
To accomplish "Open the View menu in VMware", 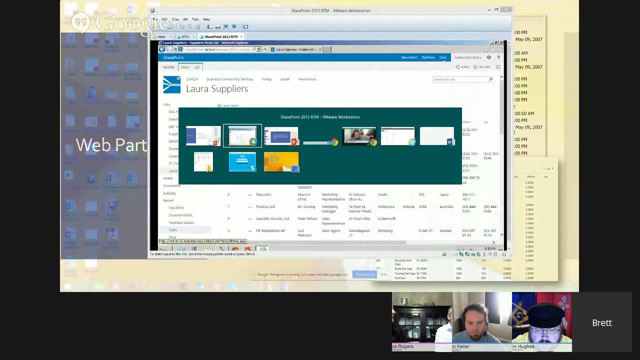I will [175, 19].
